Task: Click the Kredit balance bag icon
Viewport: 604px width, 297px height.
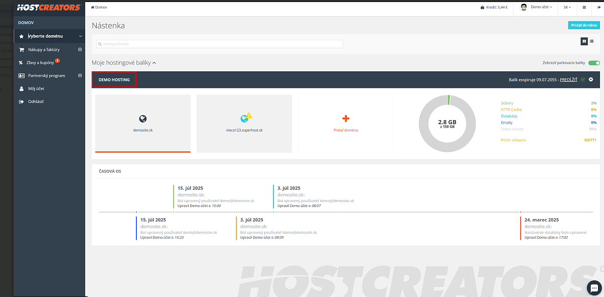Action: pos(483,8)
